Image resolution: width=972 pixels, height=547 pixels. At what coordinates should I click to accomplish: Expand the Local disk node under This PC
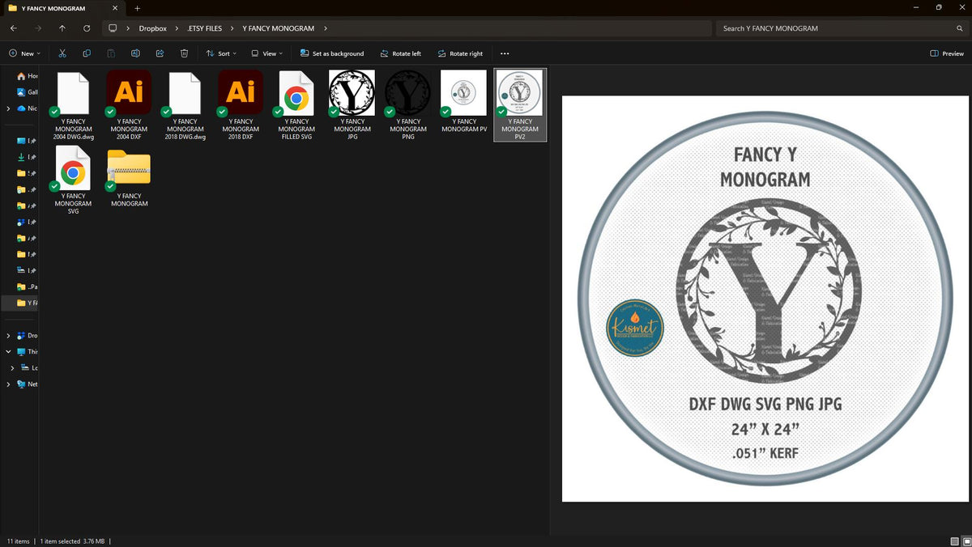point(12,367)
